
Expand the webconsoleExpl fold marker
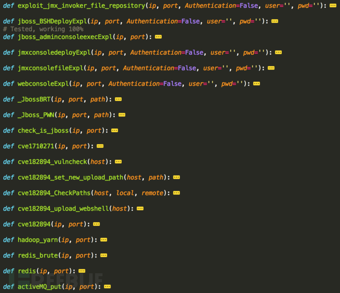tap(257, 84)
